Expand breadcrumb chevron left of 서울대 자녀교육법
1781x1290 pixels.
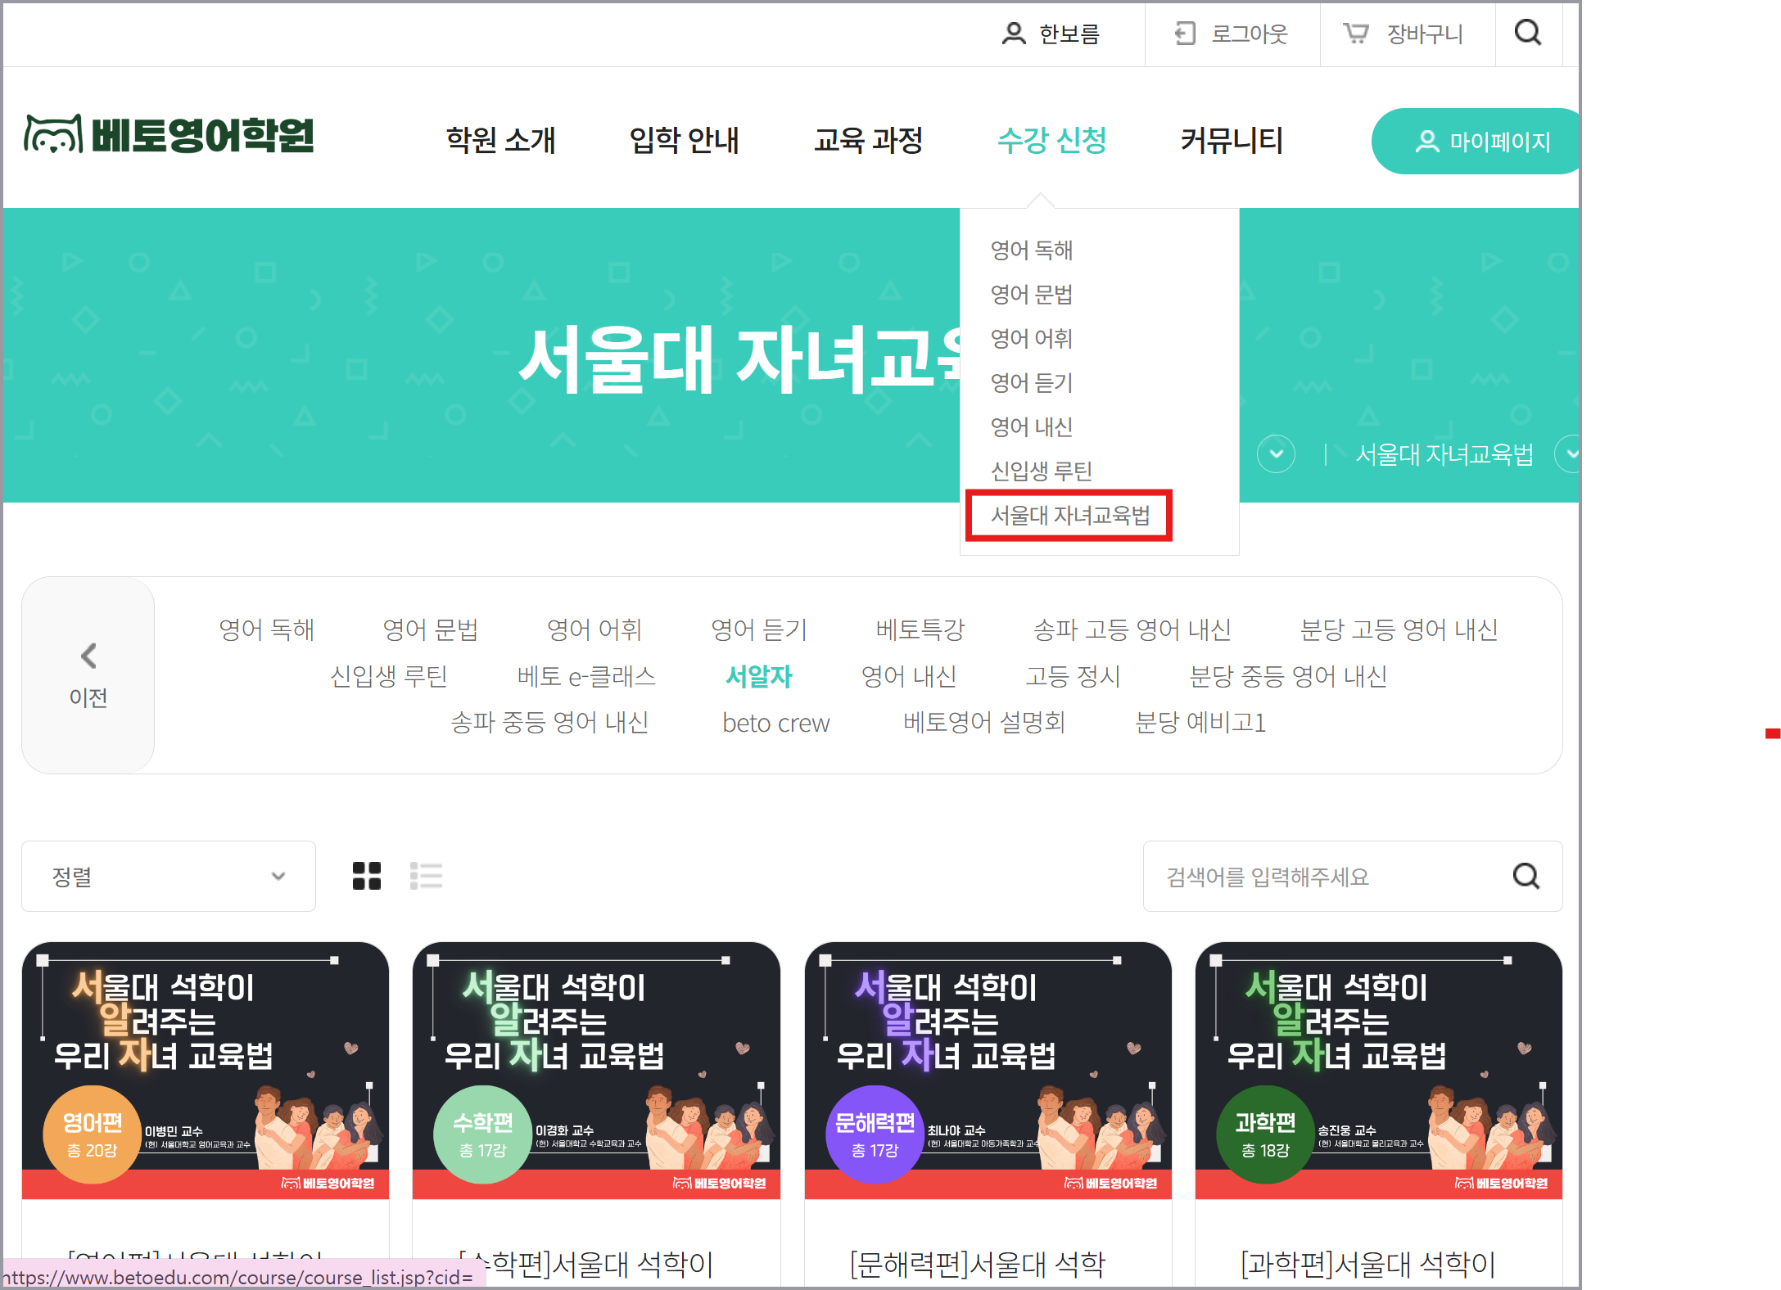tap(1276, 453)
